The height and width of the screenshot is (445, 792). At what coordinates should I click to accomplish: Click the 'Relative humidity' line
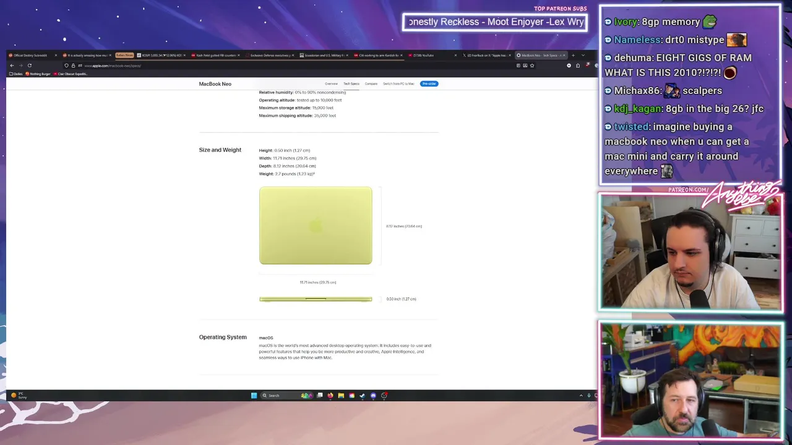pos(302,93)
